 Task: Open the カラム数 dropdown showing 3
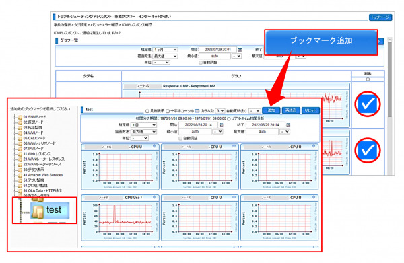pyautogui.click(x=220, y=111)
